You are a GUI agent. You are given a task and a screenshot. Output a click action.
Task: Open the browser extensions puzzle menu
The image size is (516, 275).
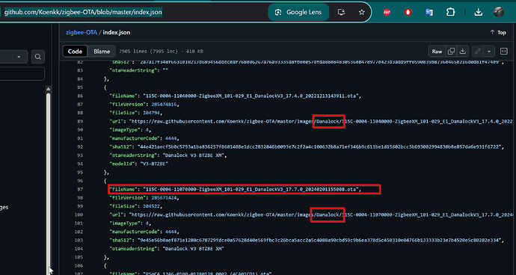tap(450, 12)
